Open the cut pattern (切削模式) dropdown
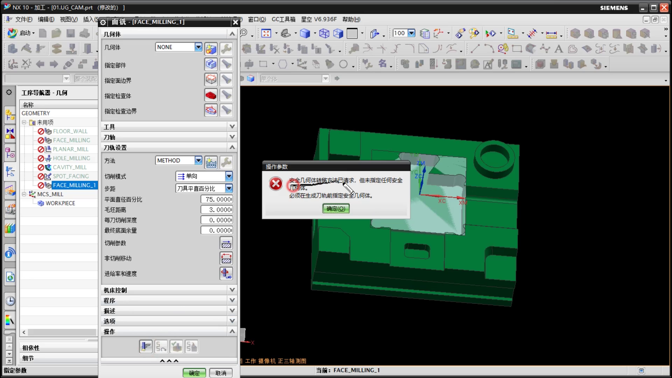672x378 pixels. point(229,176)
